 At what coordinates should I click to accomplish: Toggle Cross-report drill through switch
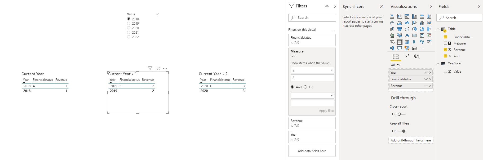[x=402, y=114]
